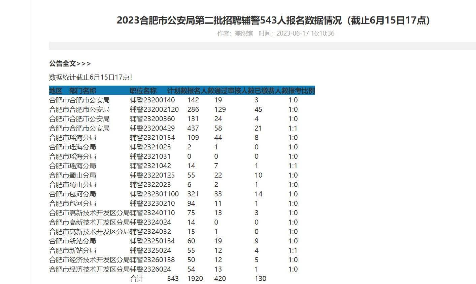Select position cell 辅警23200429
Viewport: 476px width, 284px height.
[152, 128]
